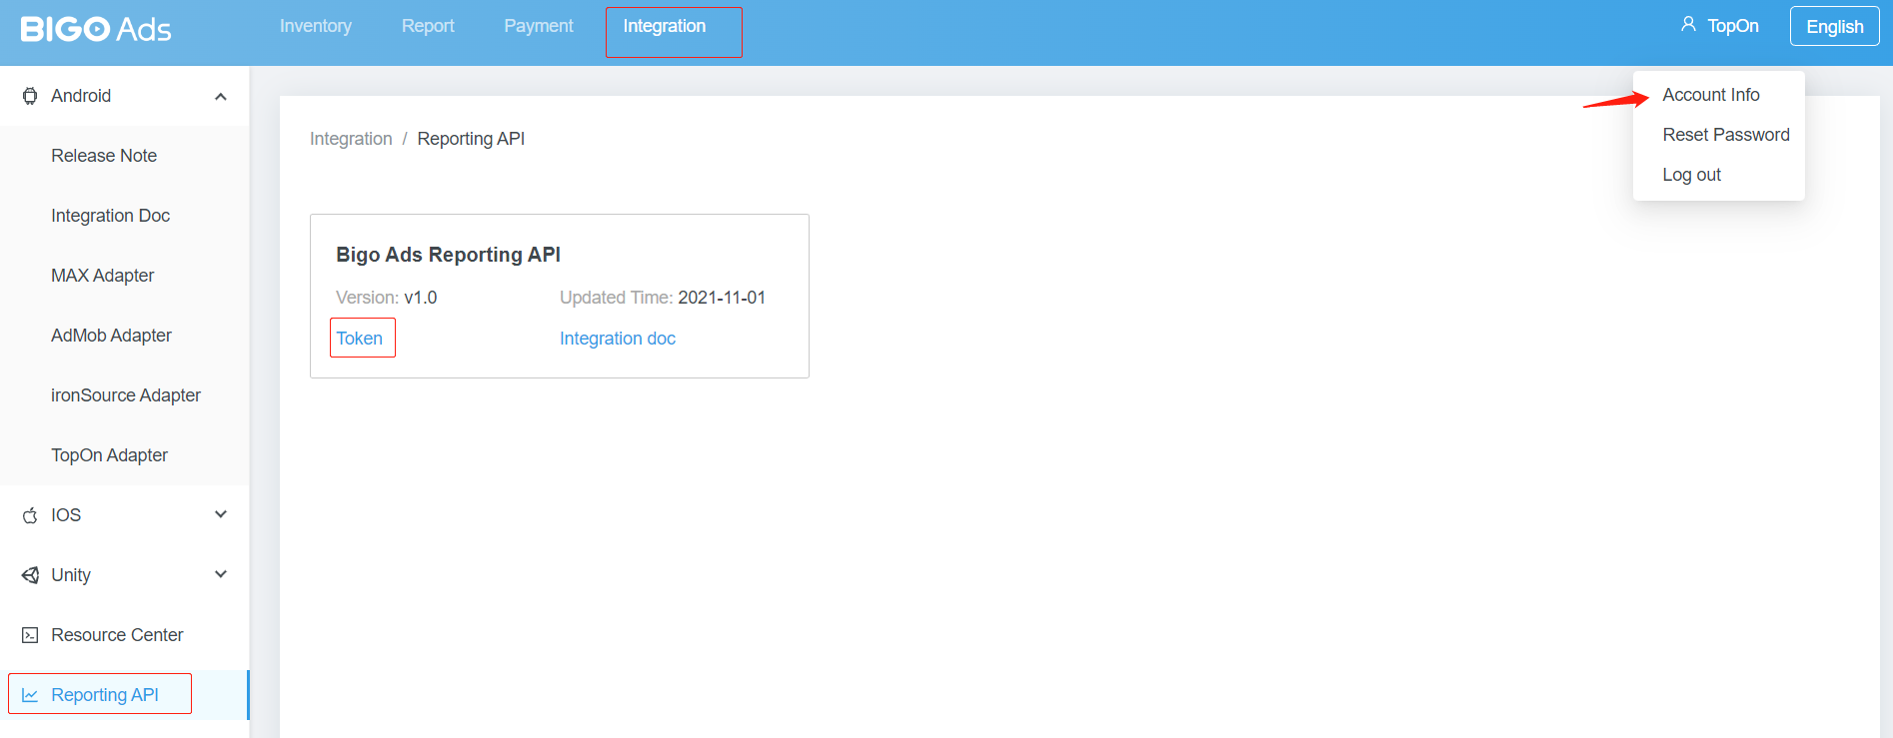
Task: Click the Unity icon in sidebar
Action: click(30, 575)
